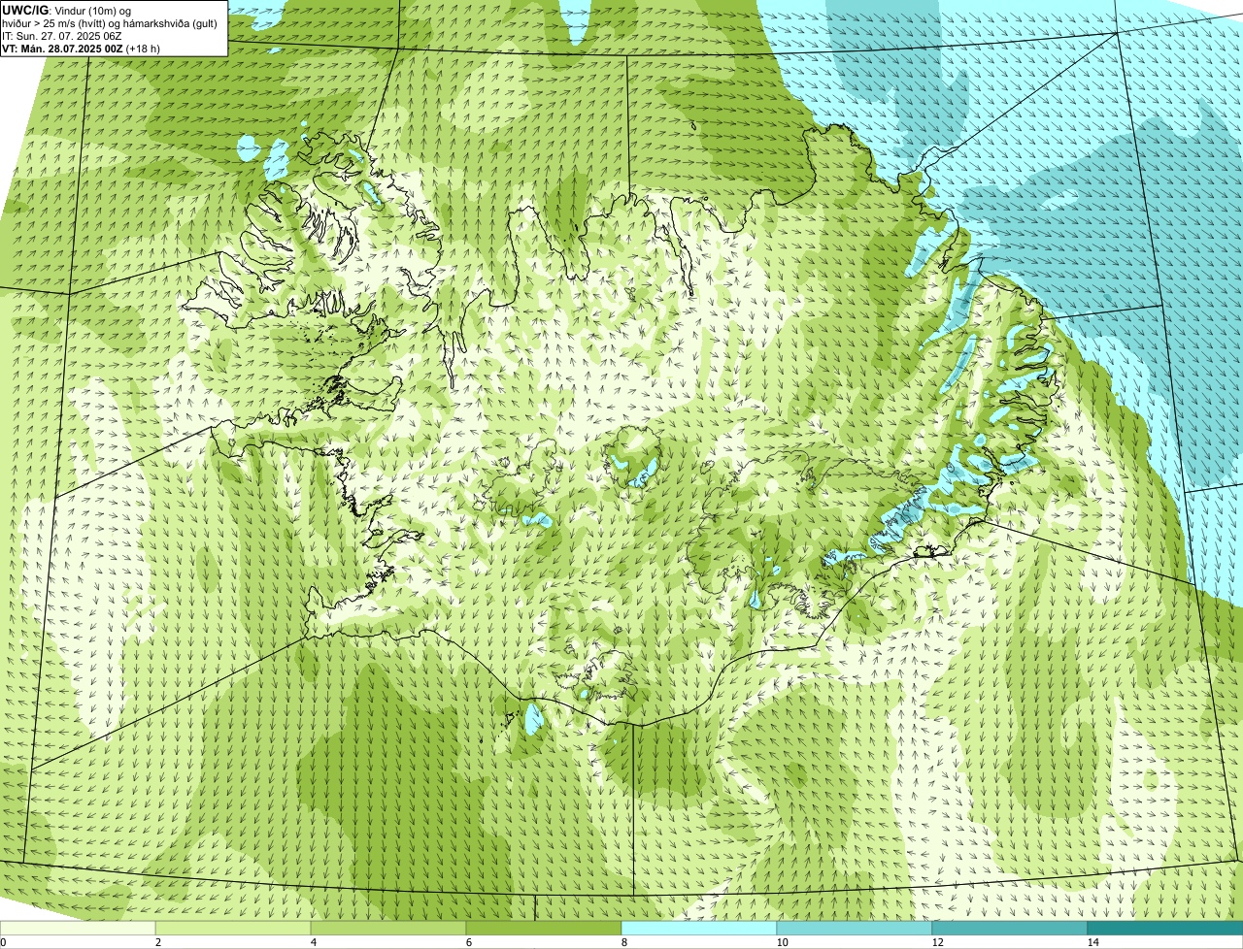Viewport: 1243px width, 949px height.
Task: Click the legend scale label '12'
Action: point(937,942)
